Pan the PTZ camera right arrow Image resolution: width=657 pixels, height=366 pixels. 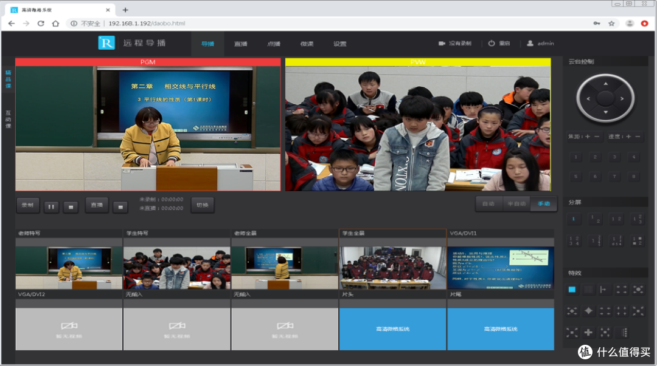tap(622, 99)
